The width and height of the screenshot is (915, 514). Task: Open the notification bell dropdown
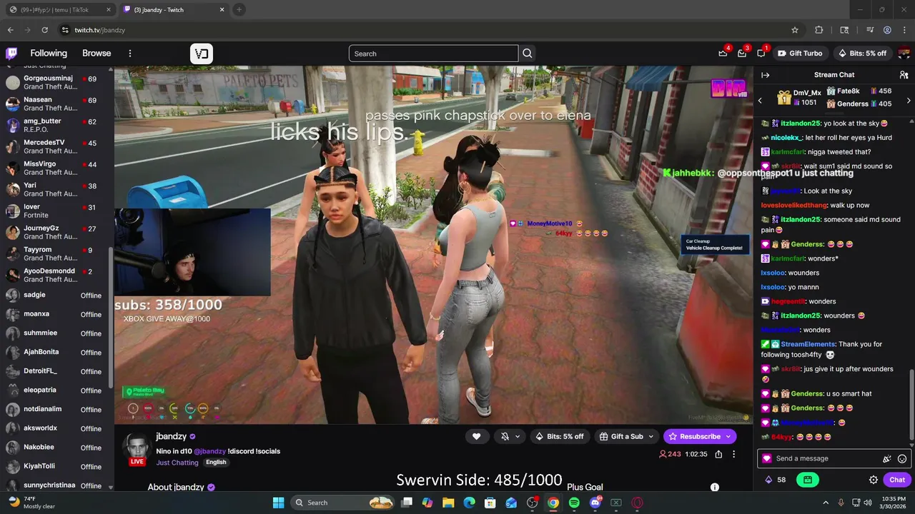509,436
